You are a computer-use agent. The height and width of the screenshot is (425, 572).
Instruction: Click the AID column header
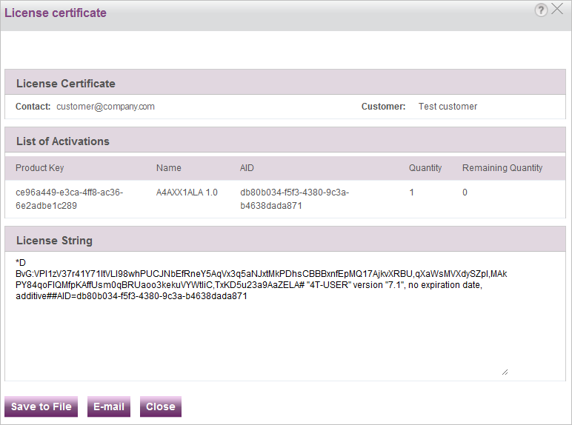point(247,168)
